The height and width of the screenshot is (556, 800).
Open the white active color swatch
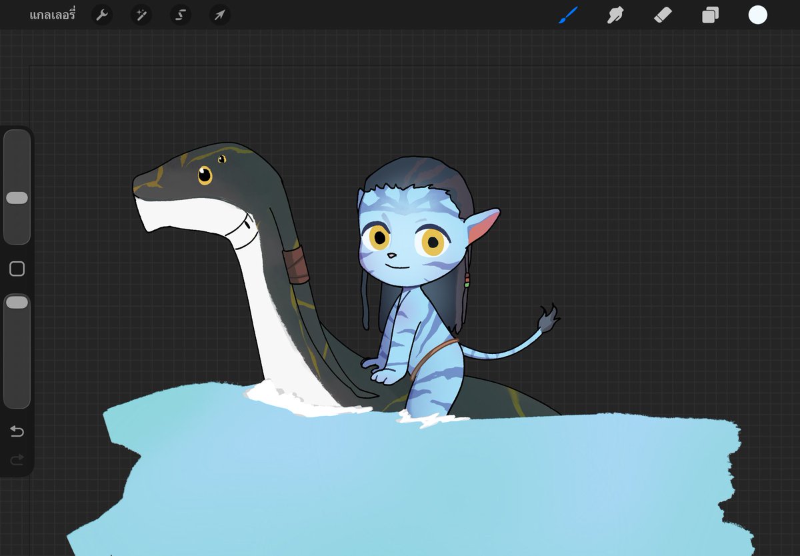[x=757, y=15]
